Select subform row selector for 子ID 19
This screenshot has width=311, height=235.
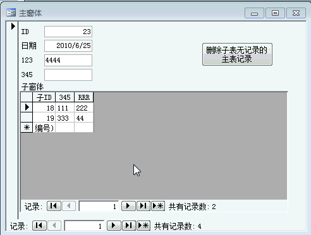(27, 117)
